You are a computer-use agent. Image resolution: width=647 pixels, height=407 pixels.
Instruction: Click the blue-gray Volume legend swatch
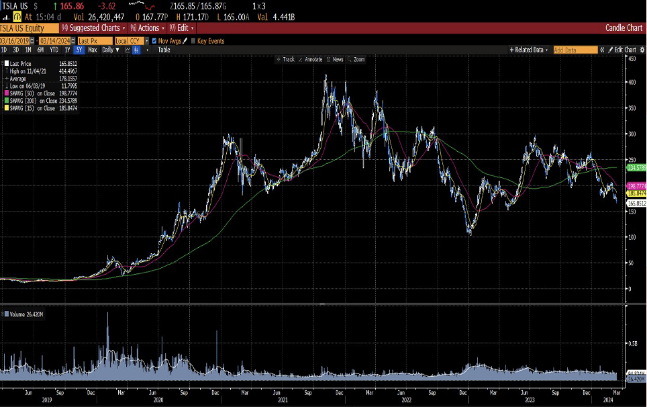[x=7, y=314]
